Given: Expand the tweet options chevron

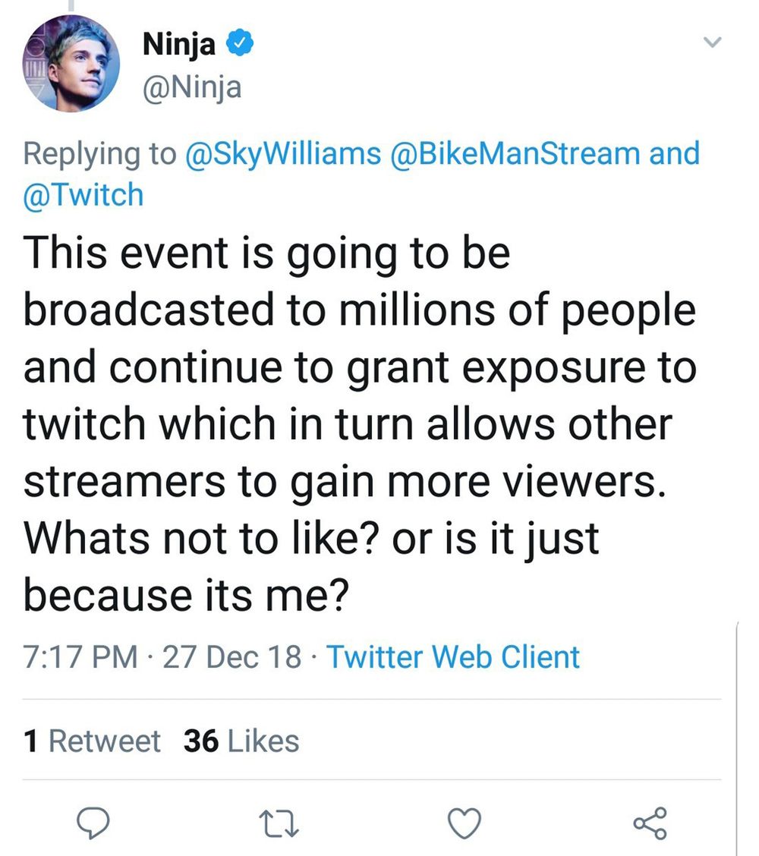Looking at the screenshot, I should pyautogui.click(x=712, y=42).
